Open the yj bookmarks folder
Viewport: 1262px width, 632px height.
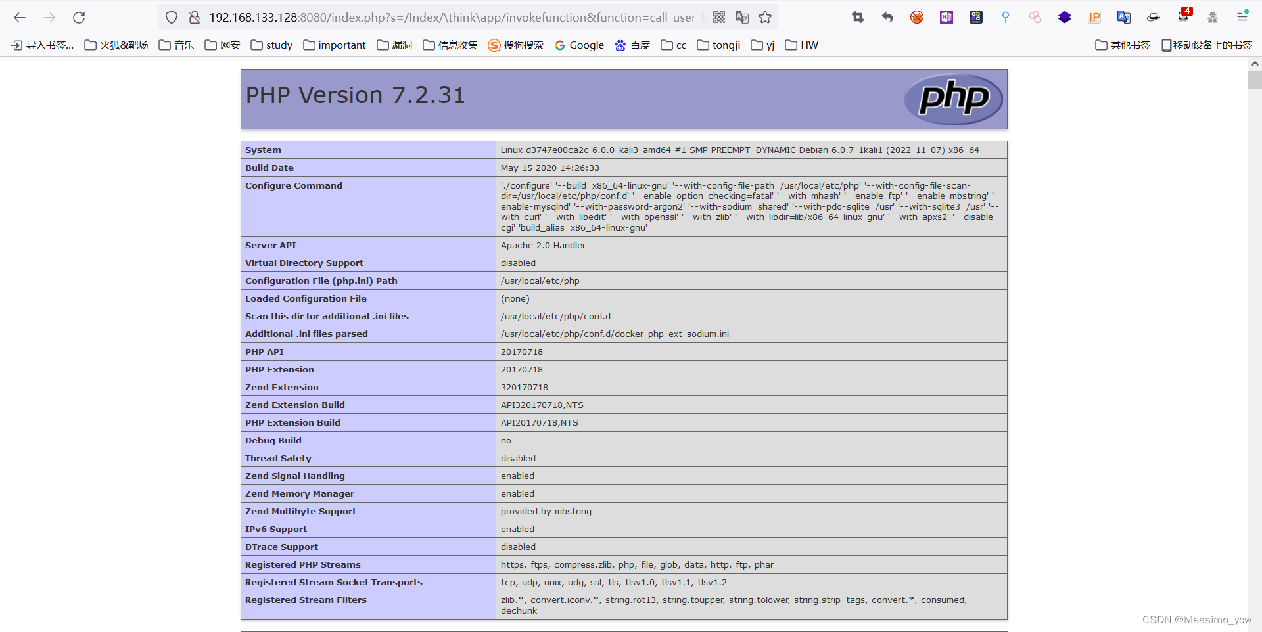tap(763, 45)
